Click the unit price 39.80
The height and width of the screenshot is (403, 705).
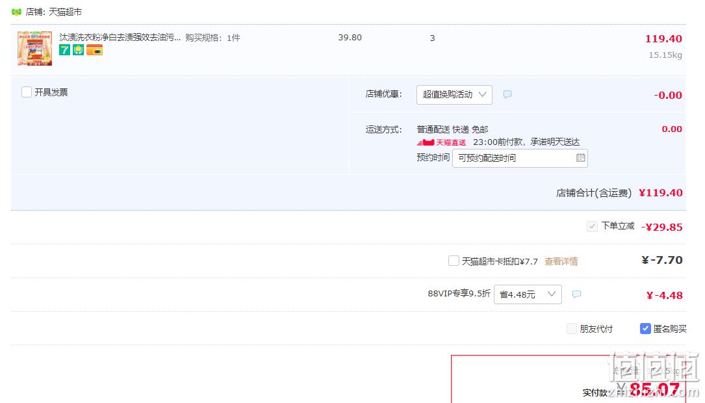tap(350, 37)
